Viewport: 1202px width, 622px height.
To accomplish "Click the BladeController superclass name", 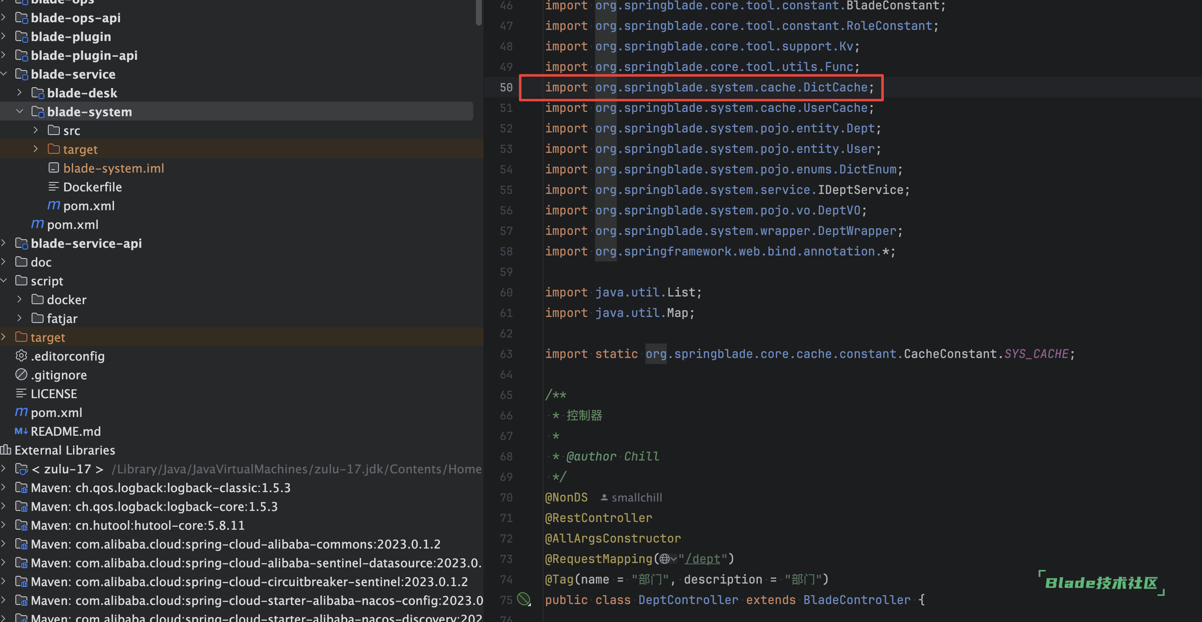I will [856, 600].
